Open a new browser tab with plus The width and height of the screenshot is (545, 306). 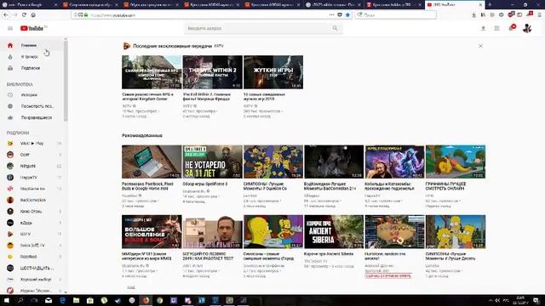tap(490, 5)
